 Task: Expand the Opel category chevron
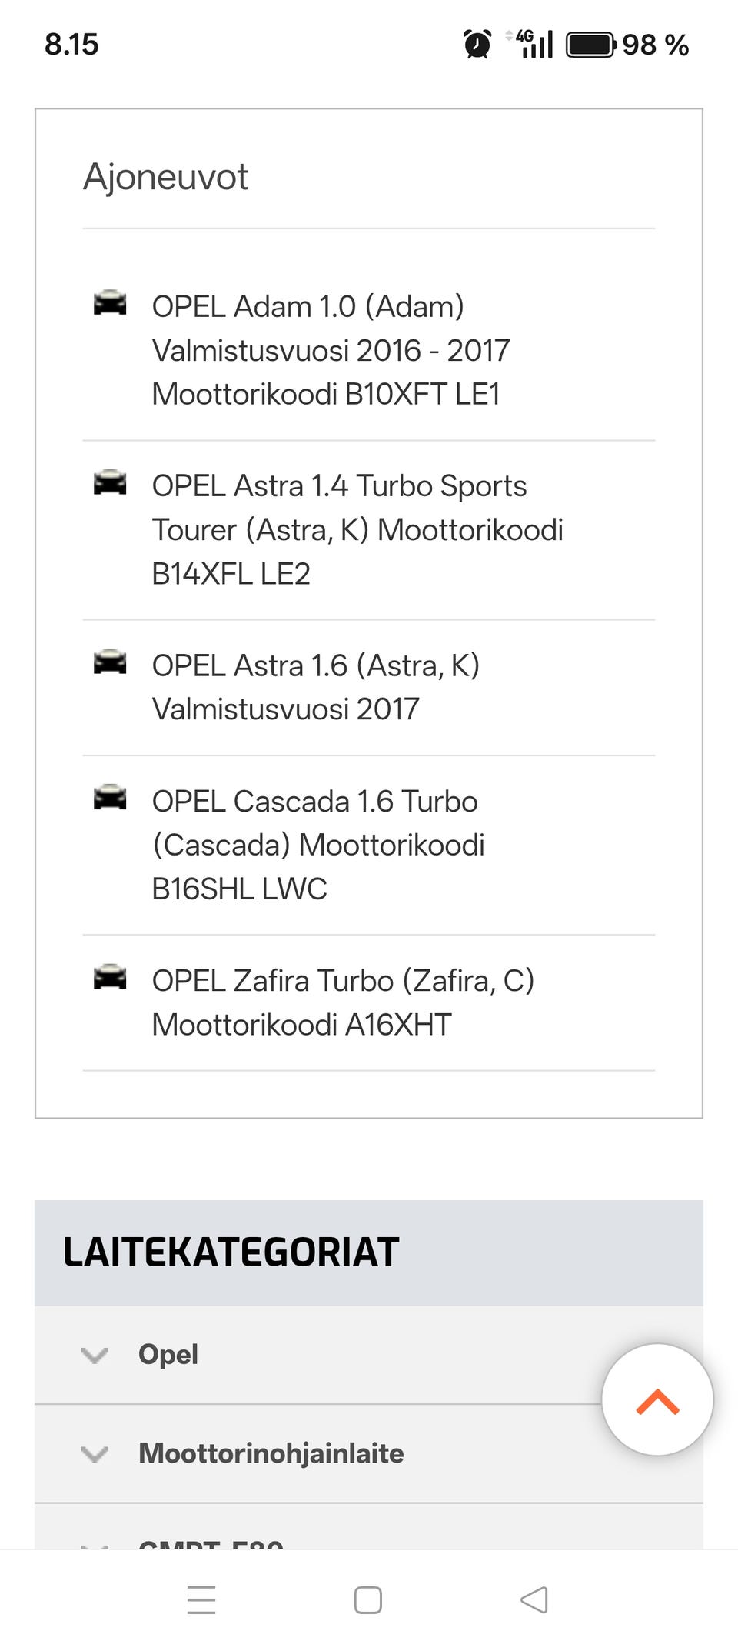pos(95,1355)
